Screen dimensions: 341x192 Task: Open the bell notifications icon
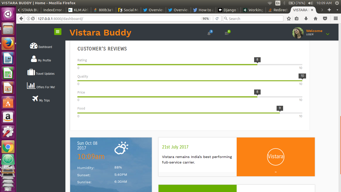[x=209, y=33]
